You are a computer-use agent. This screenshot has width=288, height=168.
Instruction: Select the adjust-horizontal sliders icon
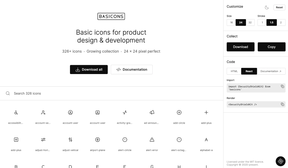point(43,139)
